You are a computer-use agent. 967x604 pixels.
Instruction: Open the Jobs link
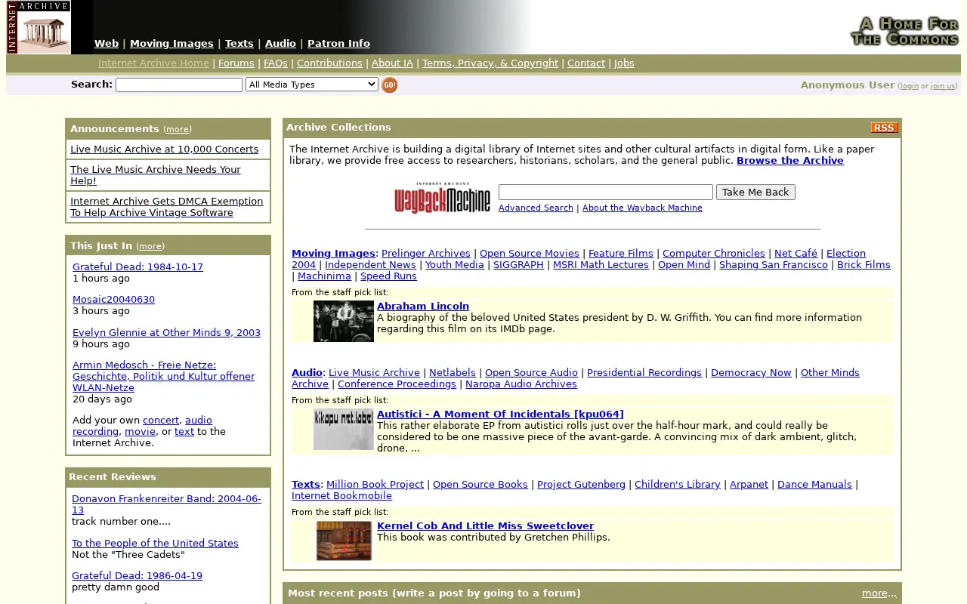coord(624,63)
